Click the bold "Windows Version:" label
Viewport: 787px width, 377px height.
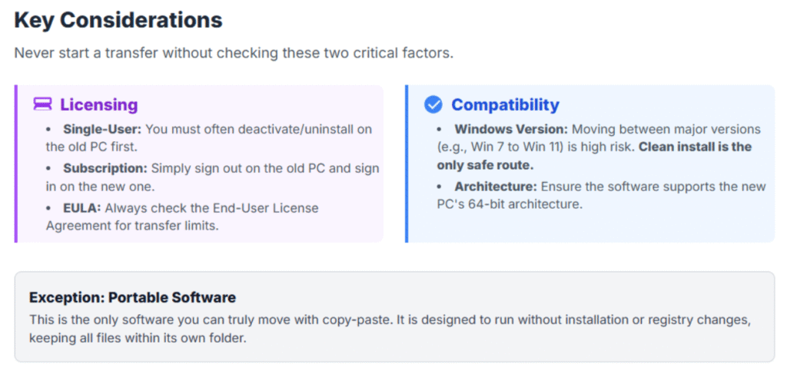(511, 128)
